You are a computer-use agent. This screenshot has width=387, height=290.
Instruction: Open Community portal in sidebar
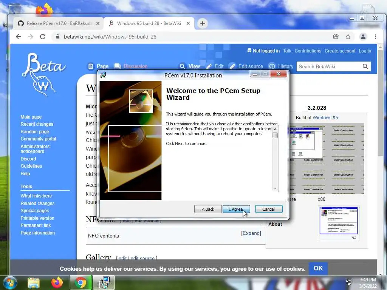click(x=38, y=139)
